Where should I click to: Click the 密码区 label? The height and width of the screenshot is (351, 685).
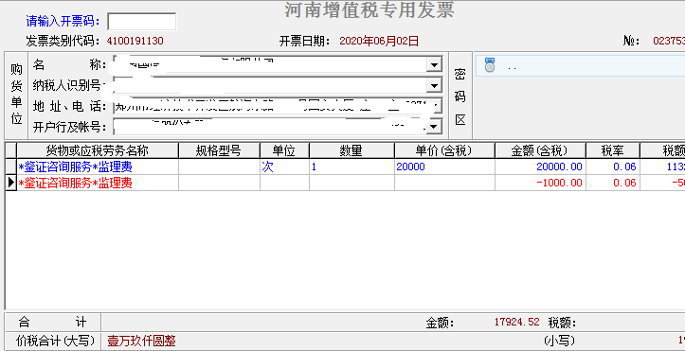[460, 97]
